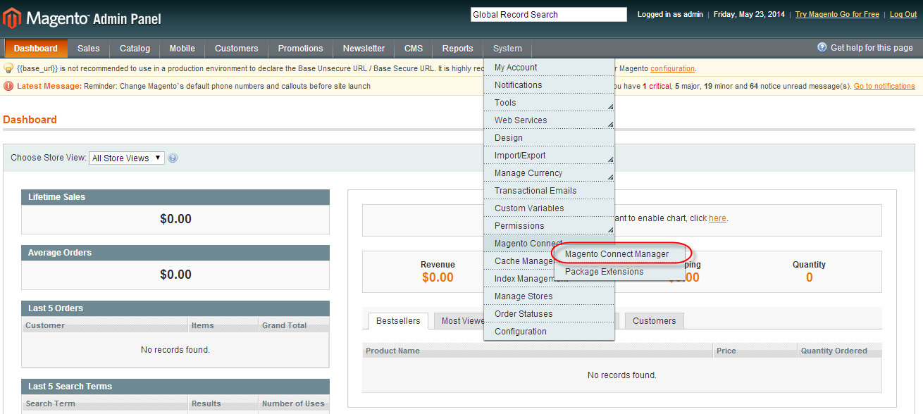923x414 pixels.
Task: Expand the Web Services submenu
Action: (549, 120)
